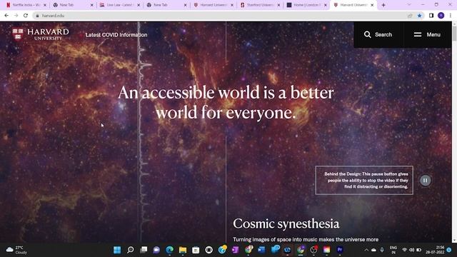457x257 pixels.
Task: Open the OneDrive cloud tray icon
Action: [373, 250]
